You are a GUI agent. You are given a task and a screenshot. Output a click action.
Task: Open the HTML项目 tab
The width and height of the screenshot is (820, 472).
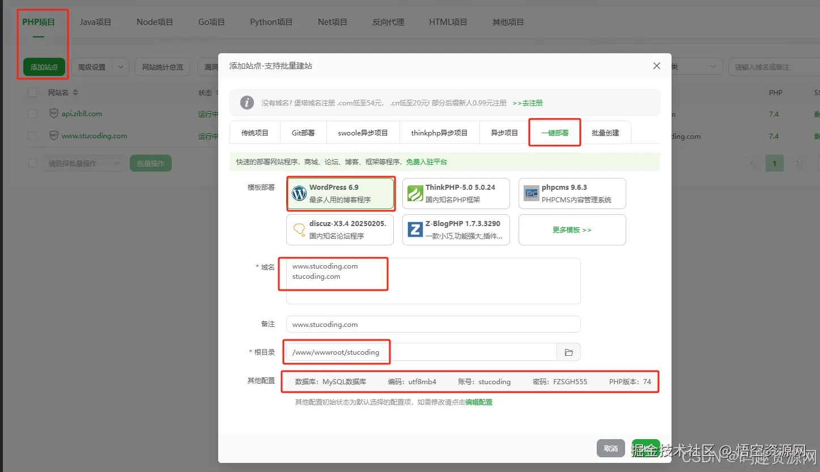pos(448,22)
